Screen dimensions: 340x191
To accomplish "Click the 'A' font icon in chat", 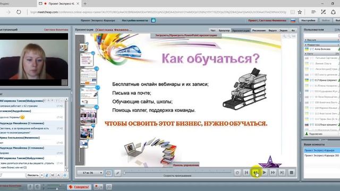I will click(59, 176).
